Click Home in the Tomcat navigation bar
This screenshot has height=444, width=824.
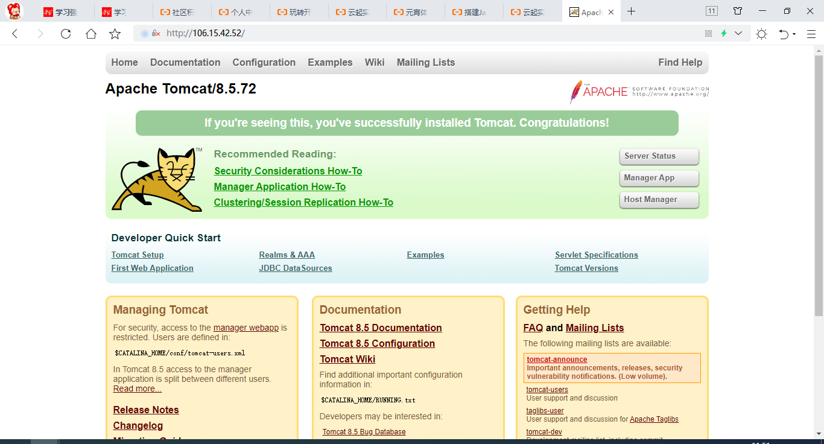pos(124,63)
